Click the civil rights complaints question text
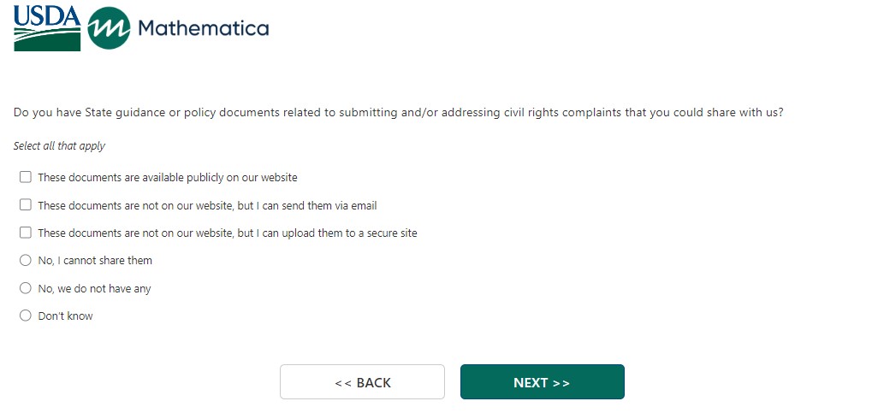This screenshot has height=413, width=878. pos(399,113)
